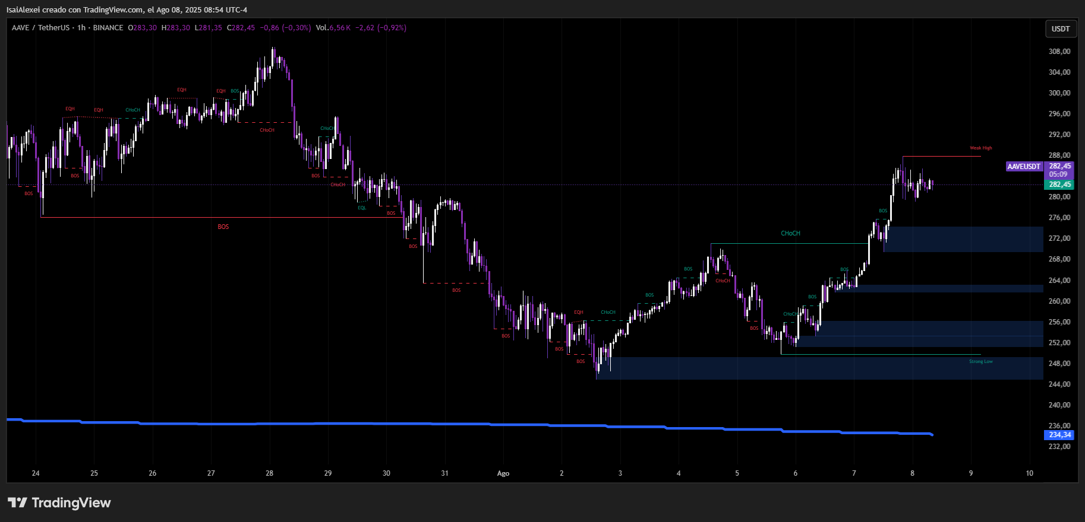
Task: Open the USDT currency selector
Action: 1061,29
